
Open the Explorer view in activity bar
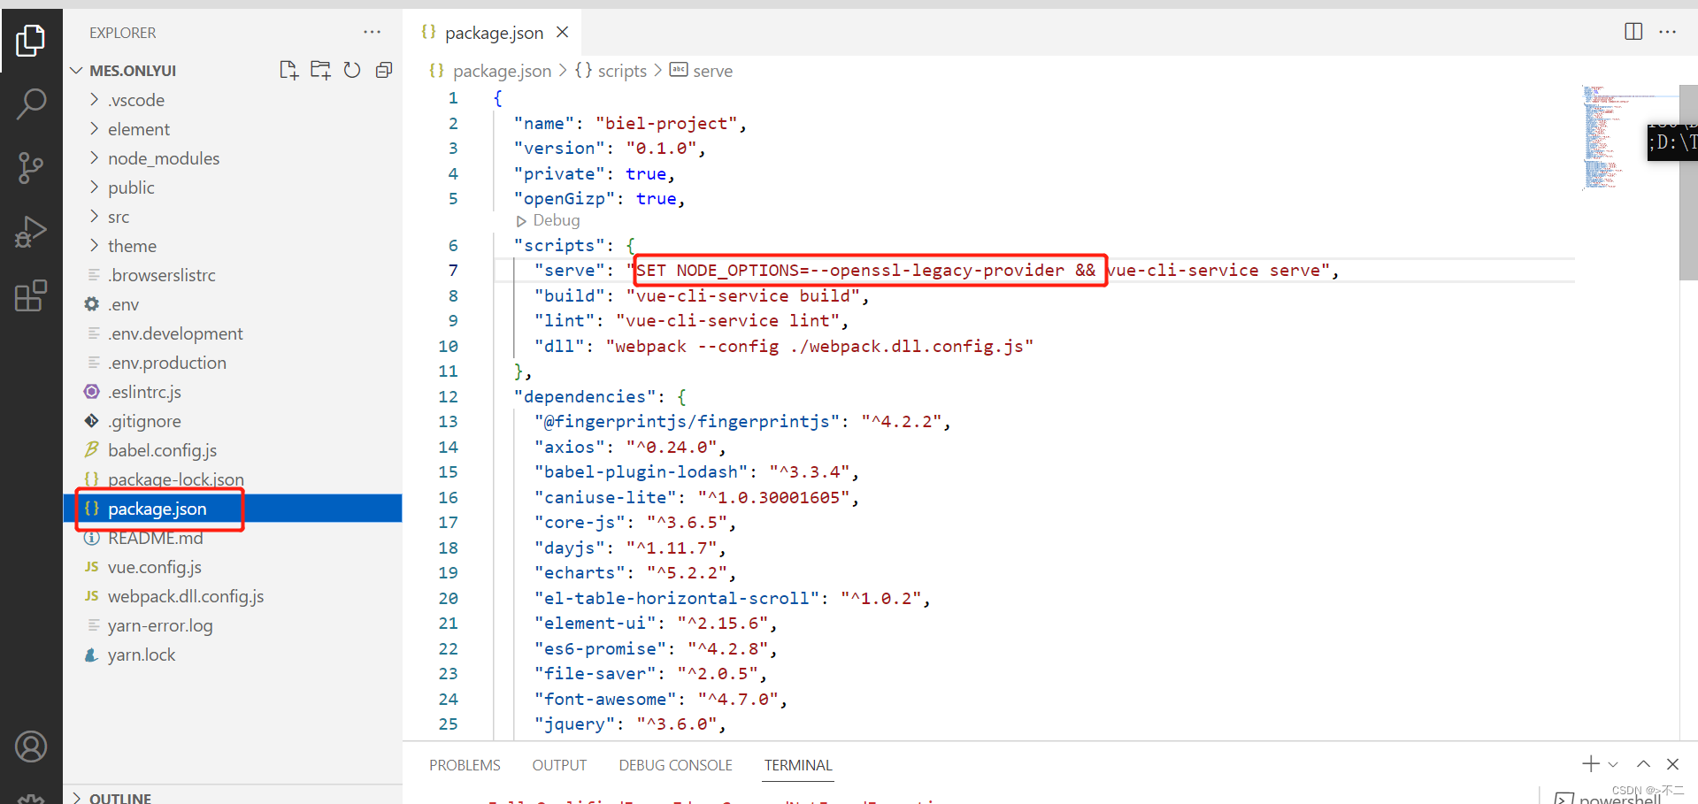(31, 40)
